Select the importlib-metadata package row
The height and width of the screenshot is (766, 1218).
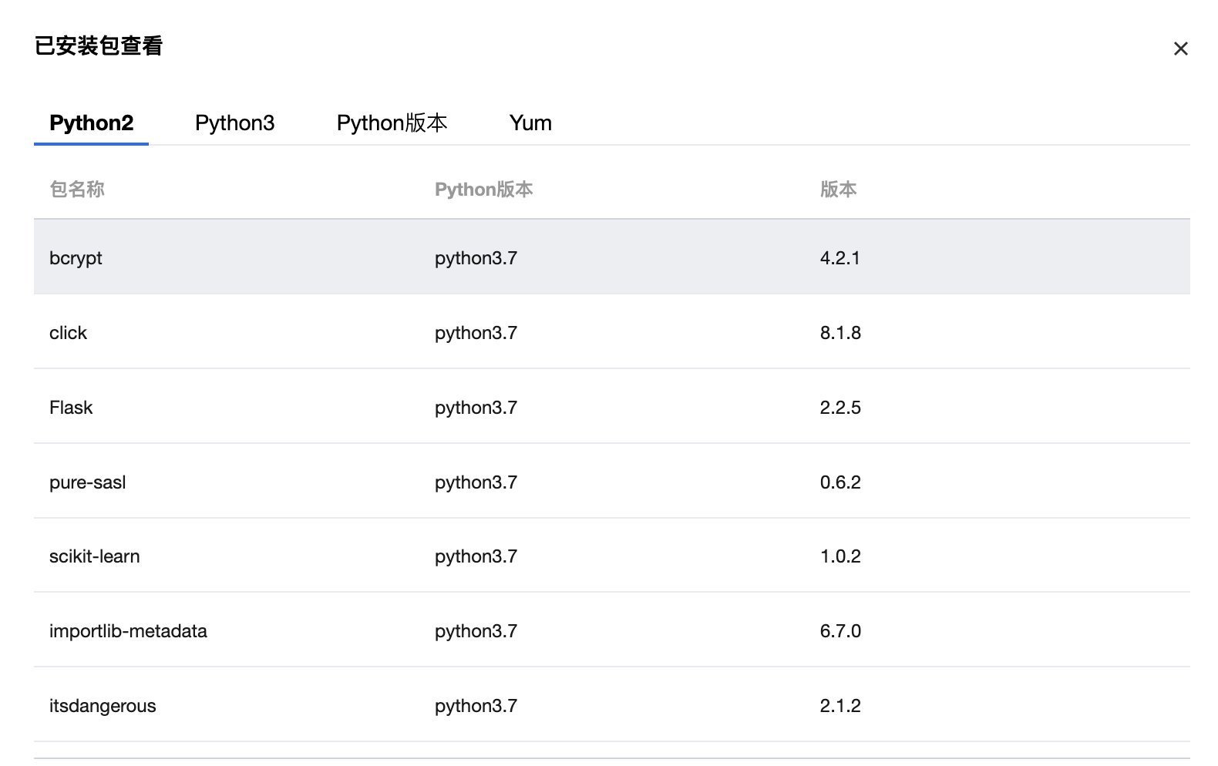tap(128, 631)
